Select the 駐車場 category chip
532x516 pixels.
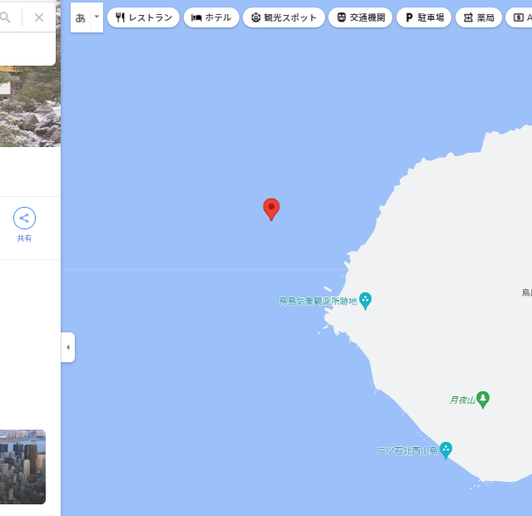pos(424,17)
